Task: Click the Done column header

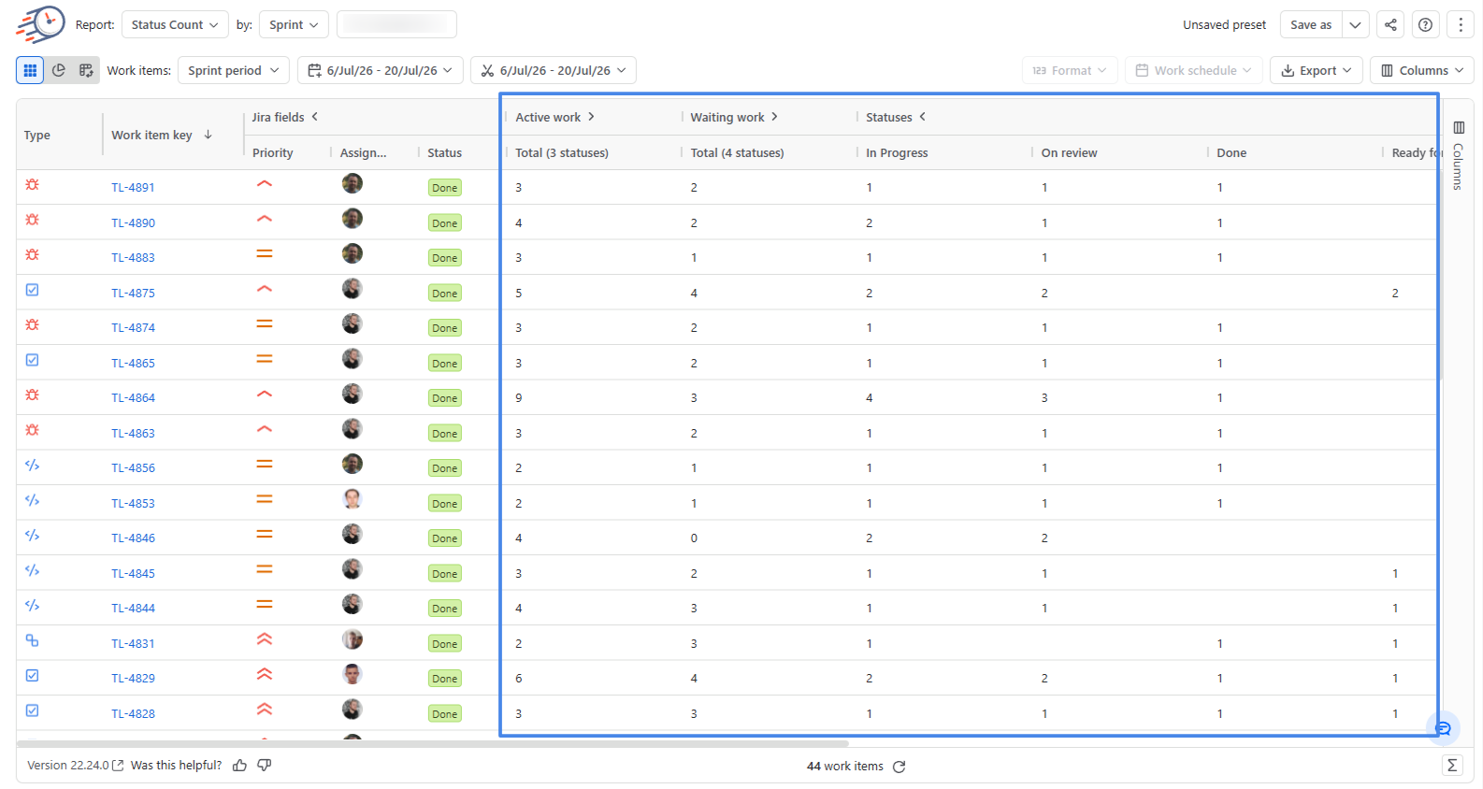Action: click(x=1231, y=153)
